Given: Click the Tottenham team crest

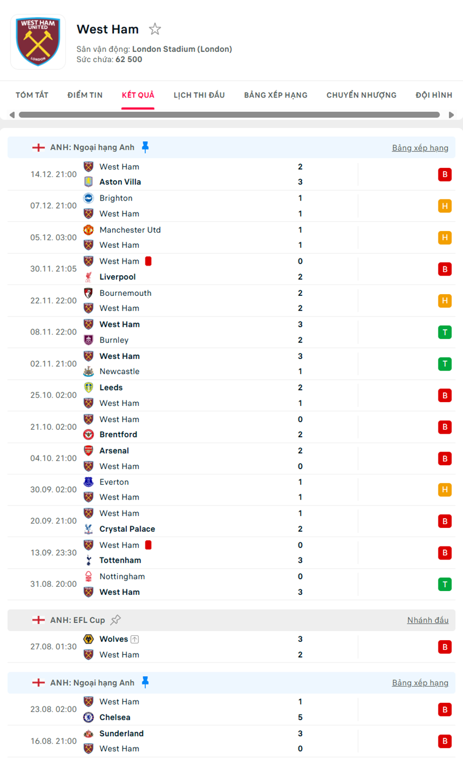Looking at the screenshot, I should tap(88, 560).
